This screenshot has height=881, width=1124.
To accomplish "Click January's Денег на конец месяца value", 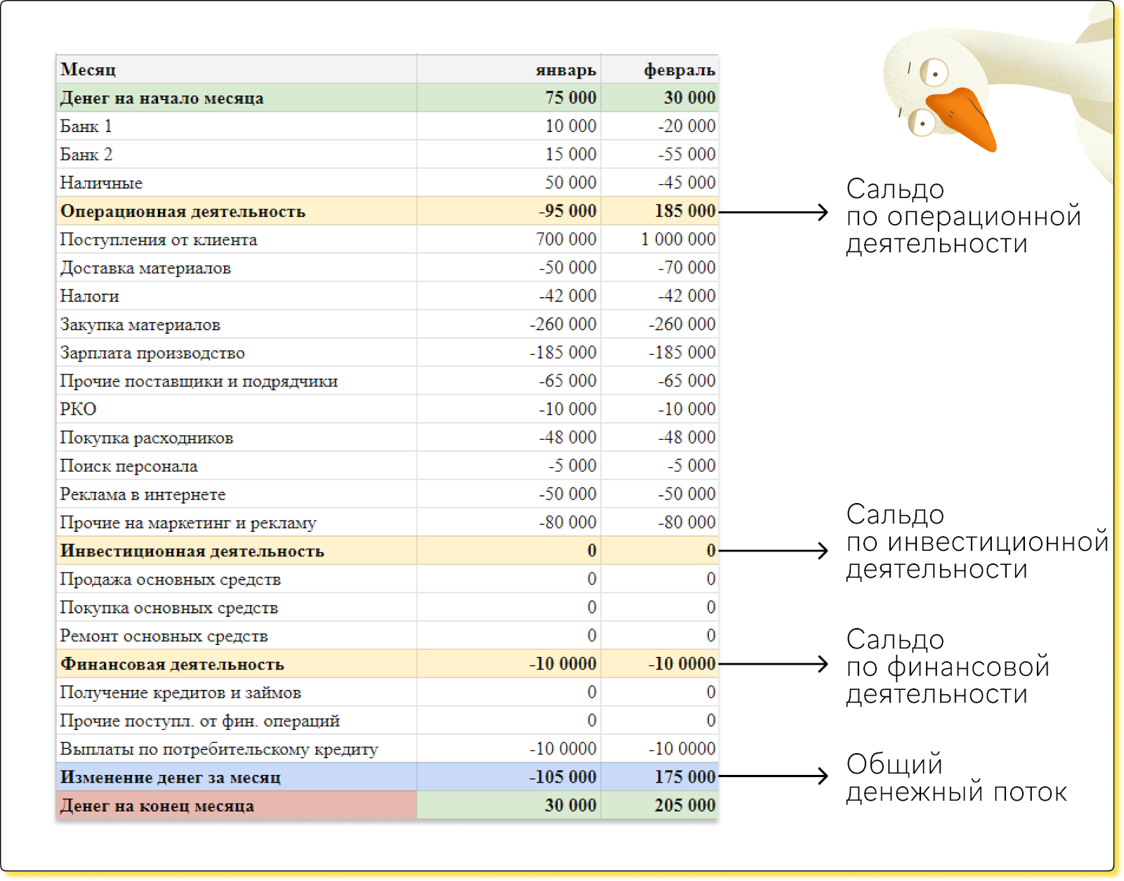I will 570,805.
